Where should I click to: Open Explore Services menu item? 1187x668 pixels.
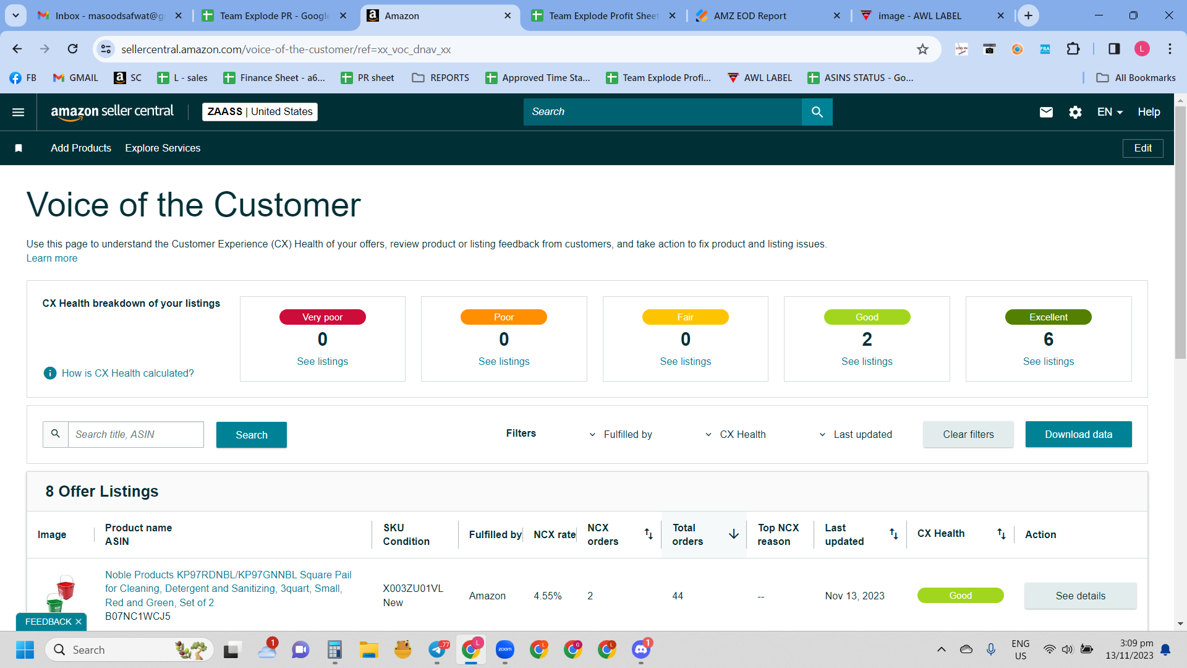pos(163,148)
